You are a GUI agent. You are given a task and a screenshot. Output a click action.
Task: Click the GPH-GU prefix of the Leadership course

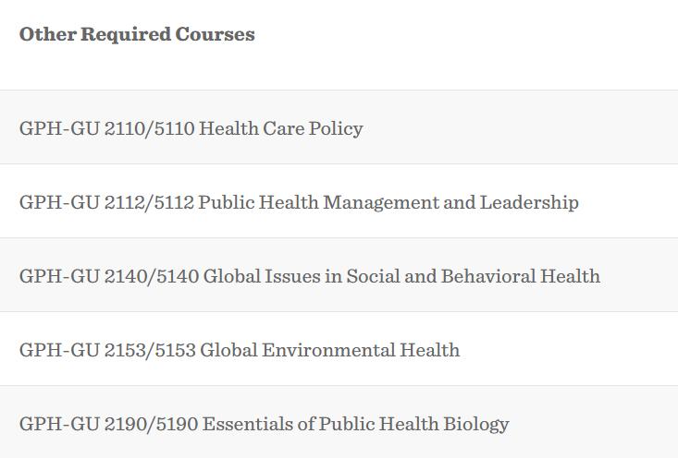click(59, 202)
